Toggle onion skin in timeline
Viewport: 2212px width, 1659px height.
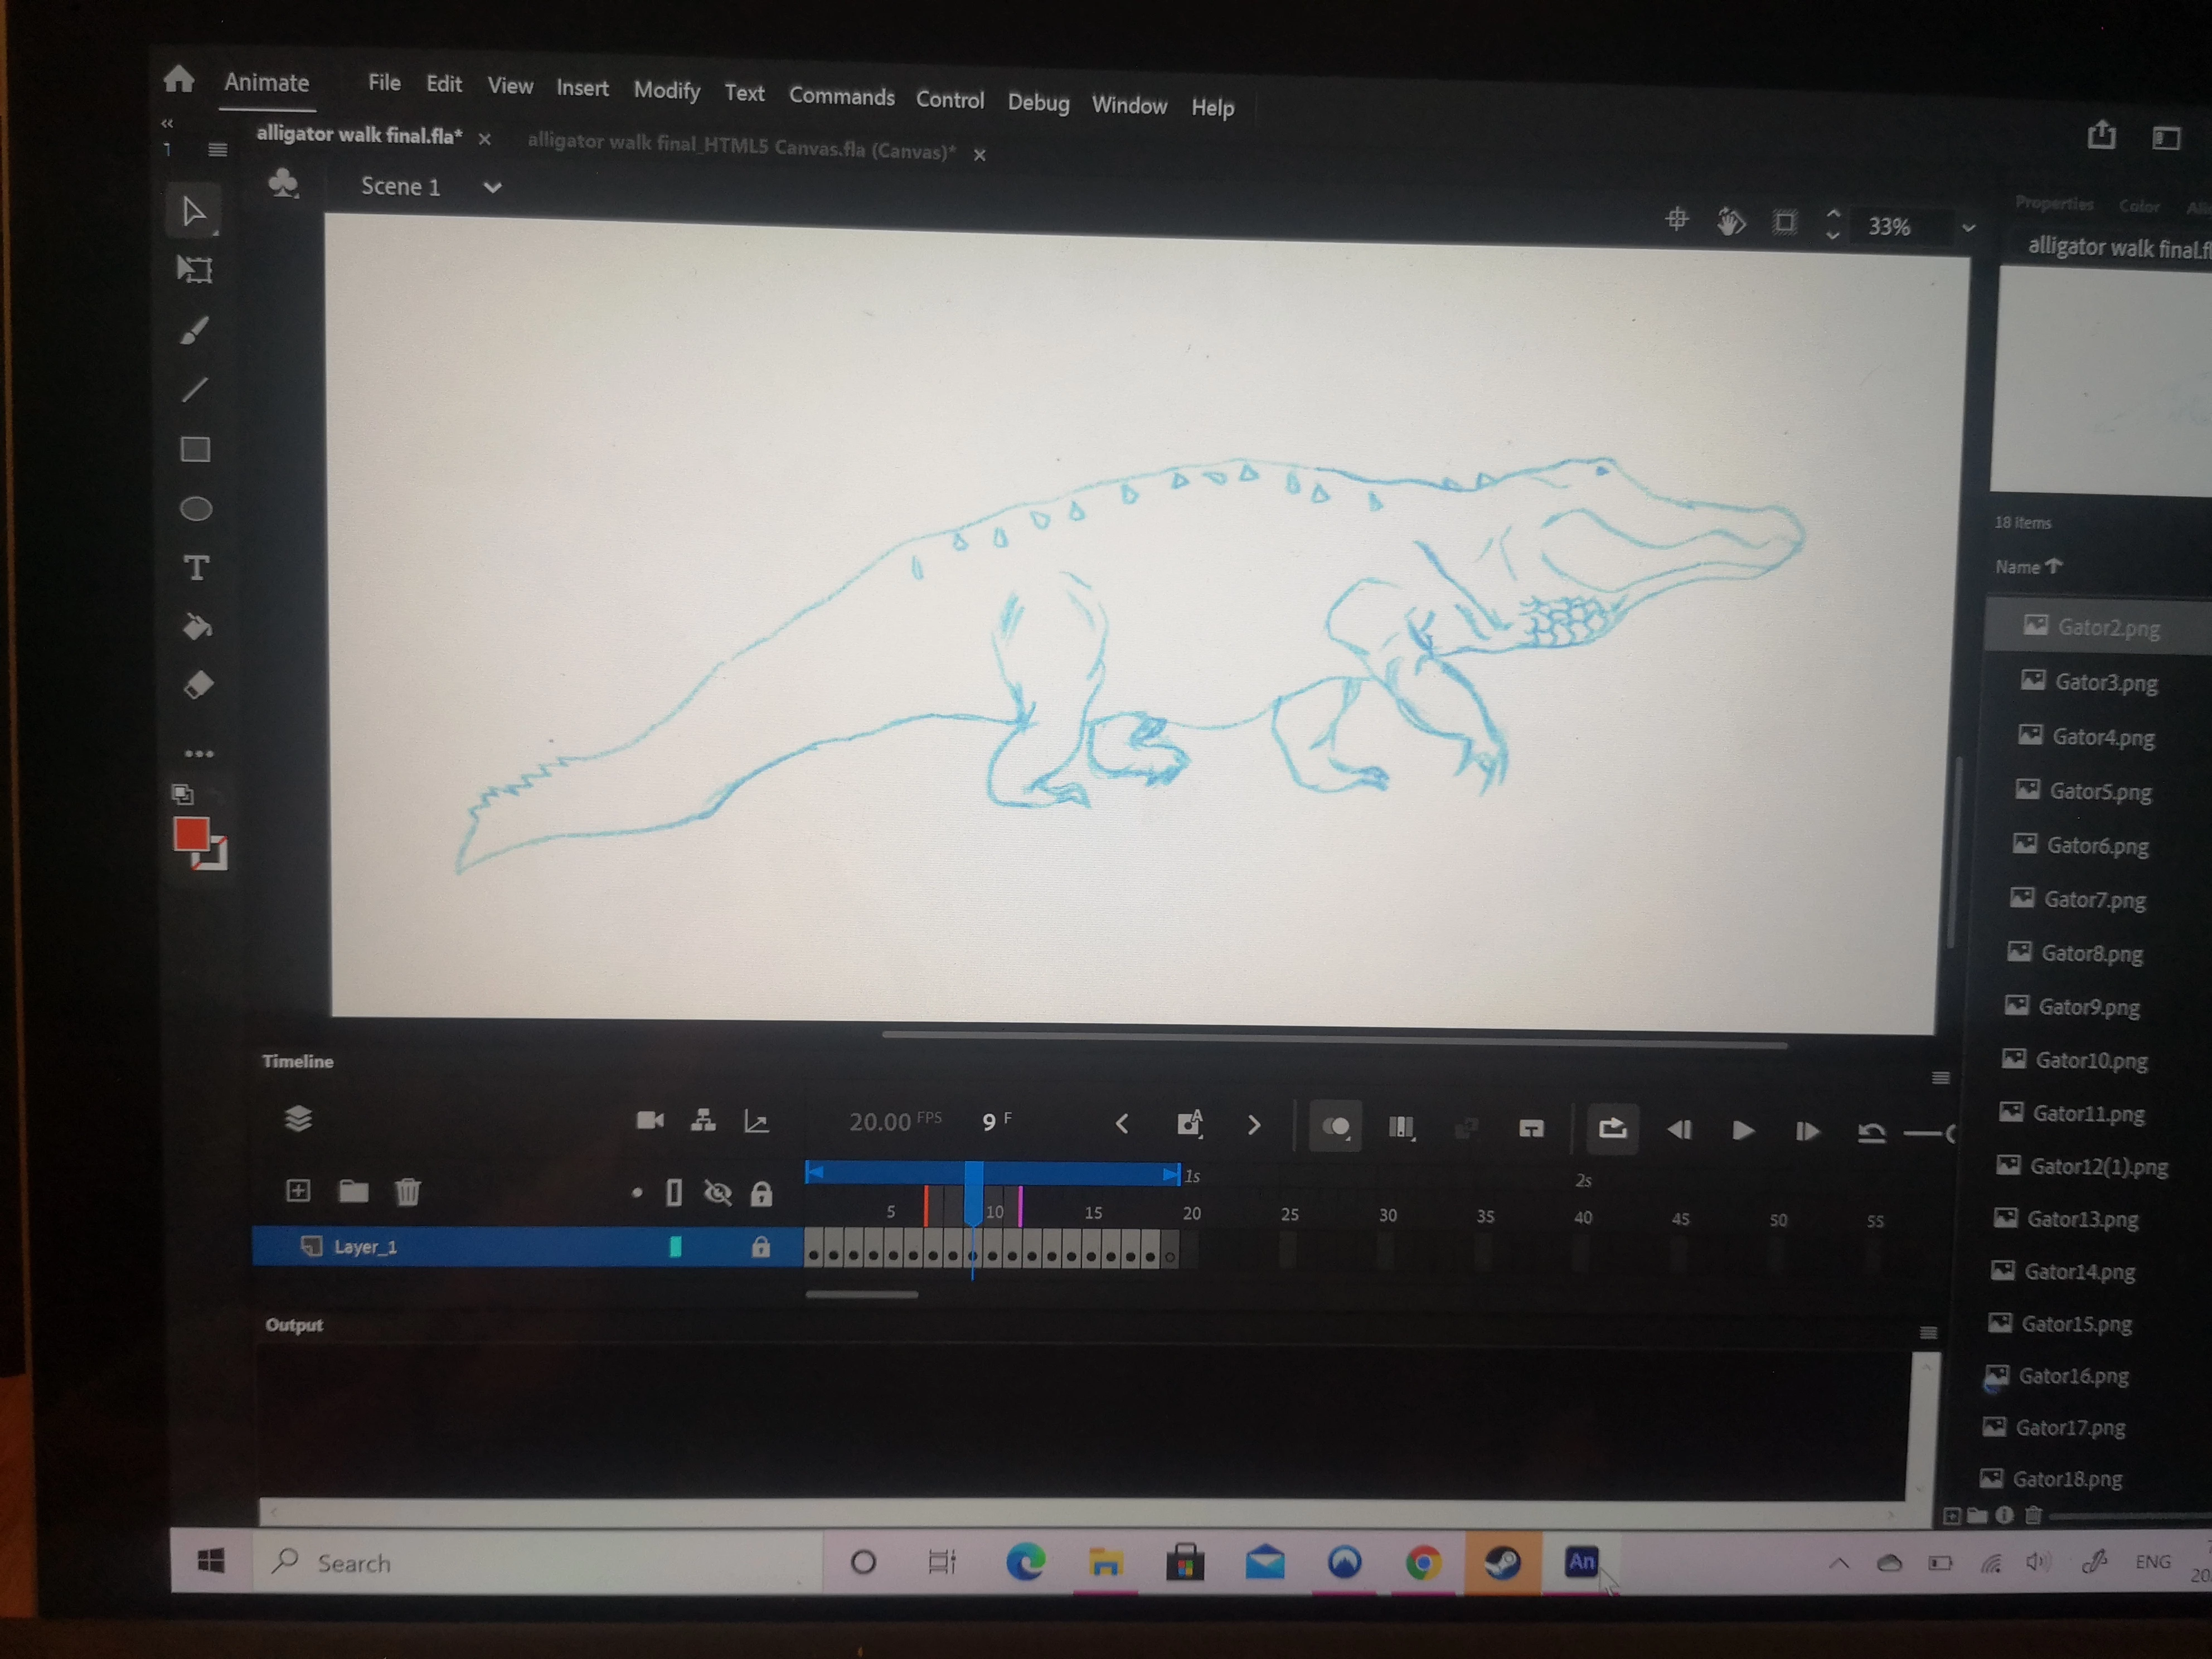click(1335, 1127)
